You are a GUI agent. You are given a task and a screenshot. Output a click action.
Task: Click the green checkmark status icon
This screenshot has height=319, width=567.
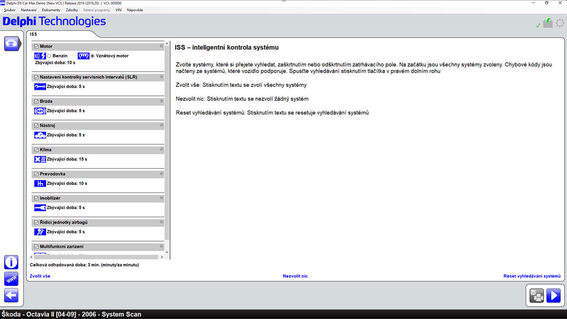pyautogui.click(x=538, y=25)
